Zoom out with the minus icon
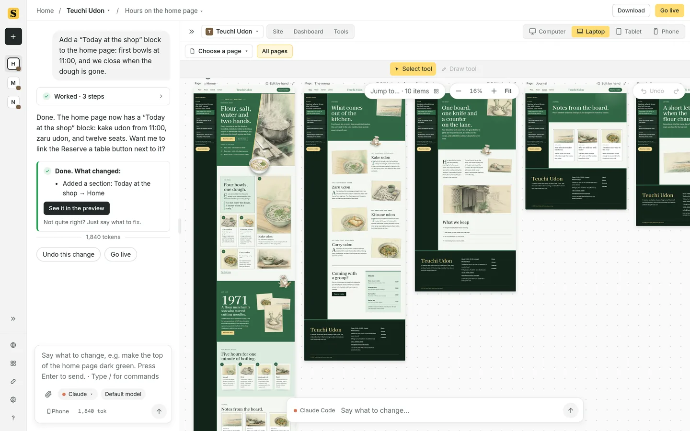 click(x=459, y=91)
